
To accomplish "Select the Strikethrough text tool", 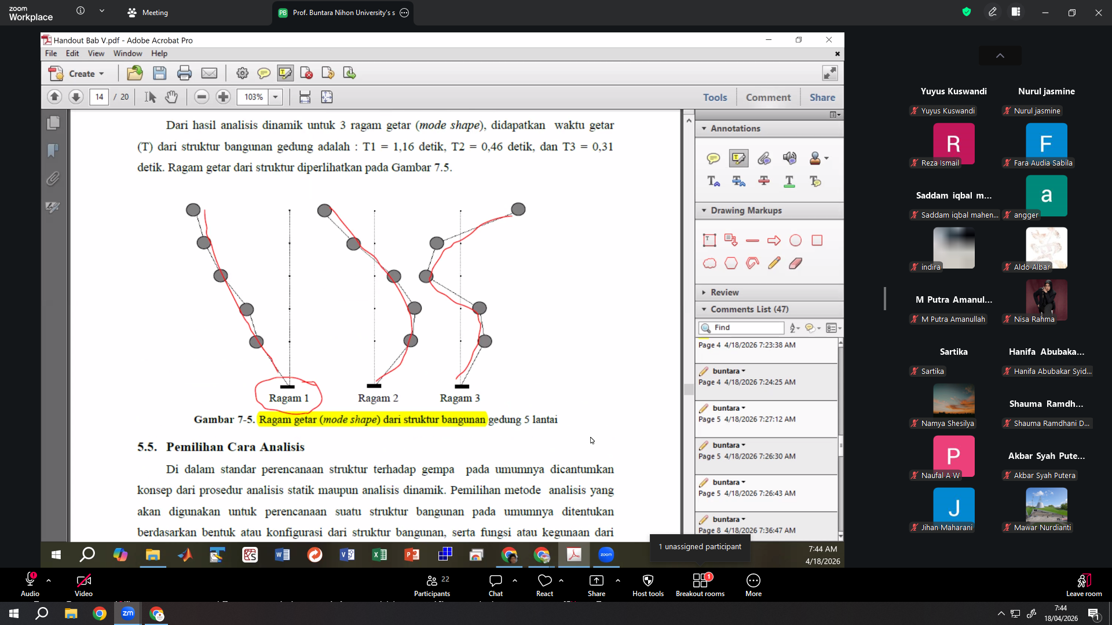I will click(x=764, y=182).
